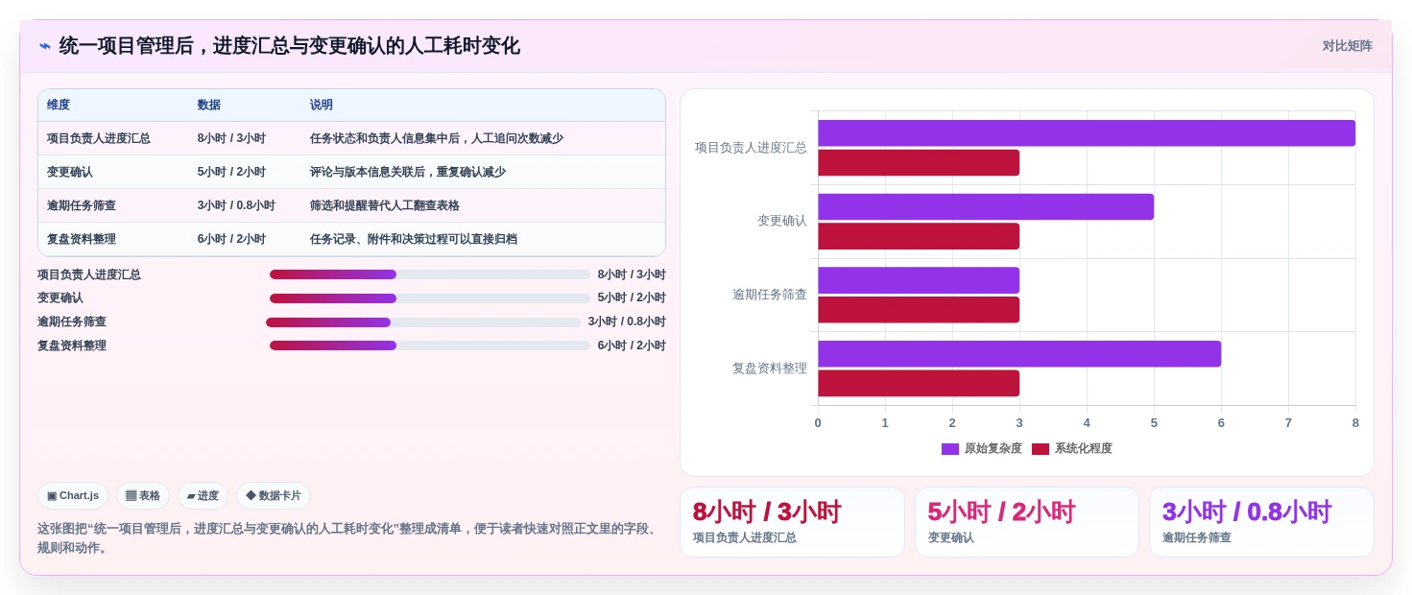Select table cell 项目负责人进度汇总
Image resolution: width=1412 pixels, height=595 pixels.
(99, 138)
